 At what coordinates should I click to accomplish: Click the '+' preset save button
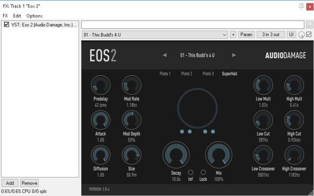pos(233,35)
